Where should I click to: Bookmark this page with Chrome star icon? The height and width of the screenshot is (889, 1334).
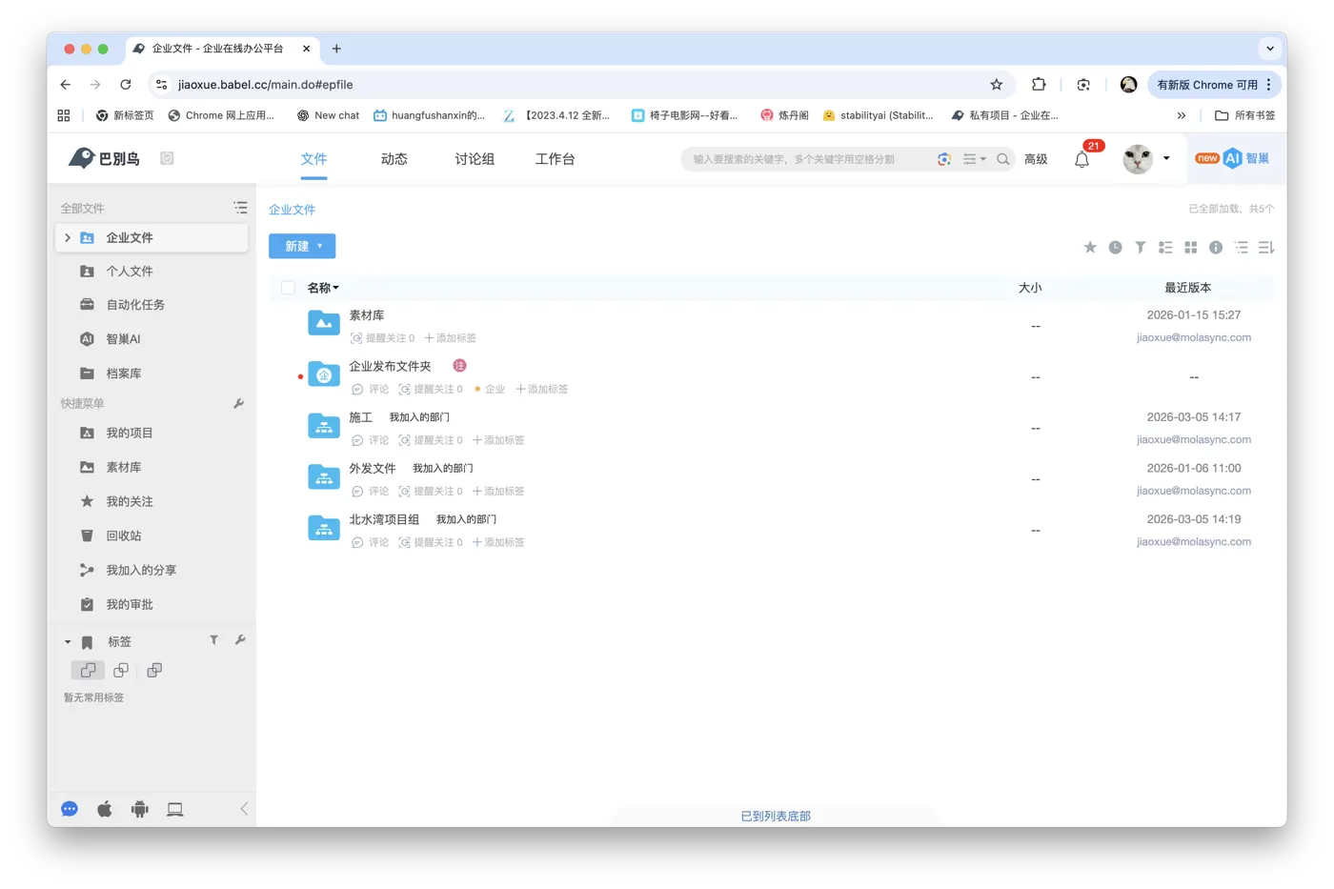point(997,85)
